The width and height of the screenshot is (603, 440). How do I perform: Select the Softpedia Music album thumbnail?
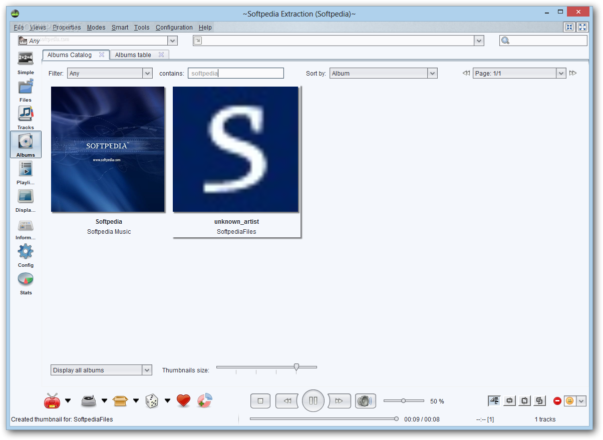pyautogui.click(x=108, y=149)
